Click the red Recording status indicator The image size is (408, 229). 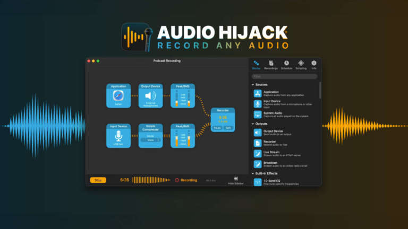click(x=177, y=180)
